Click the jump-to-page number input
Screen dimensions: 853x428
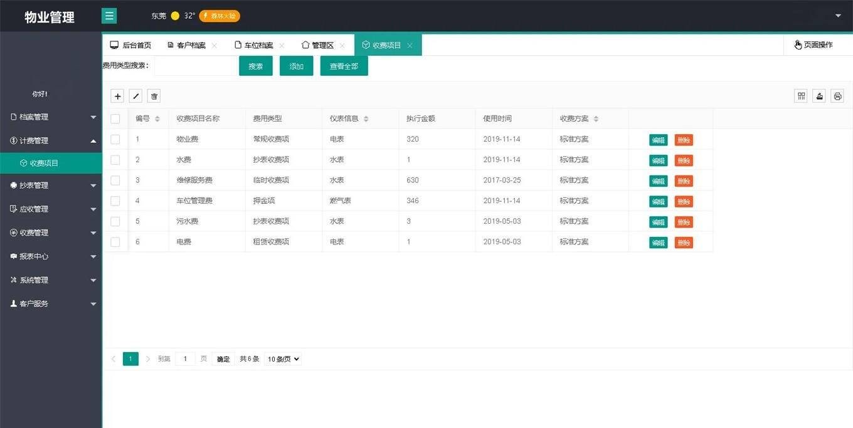tap(185, 359)
